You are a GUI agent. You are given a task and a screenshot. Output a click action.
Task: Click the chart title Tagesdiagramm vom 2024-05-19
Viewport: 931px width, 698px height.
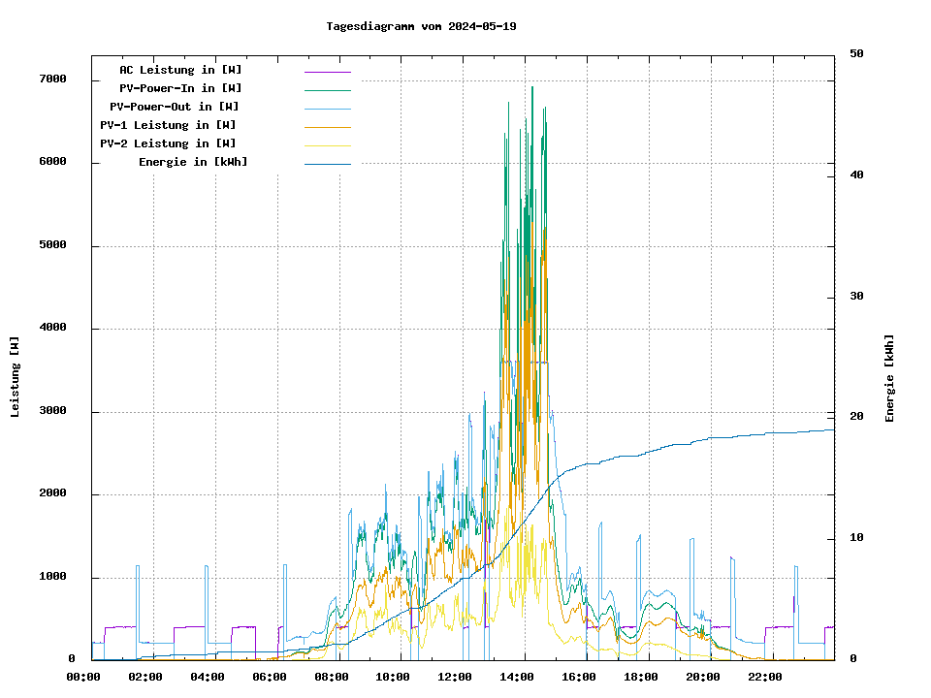[421, 26]
